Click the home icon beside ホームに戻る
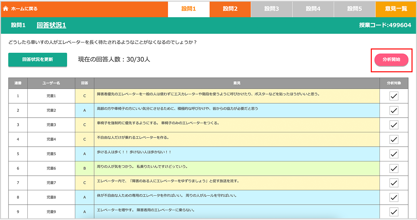 coord(6,9)
